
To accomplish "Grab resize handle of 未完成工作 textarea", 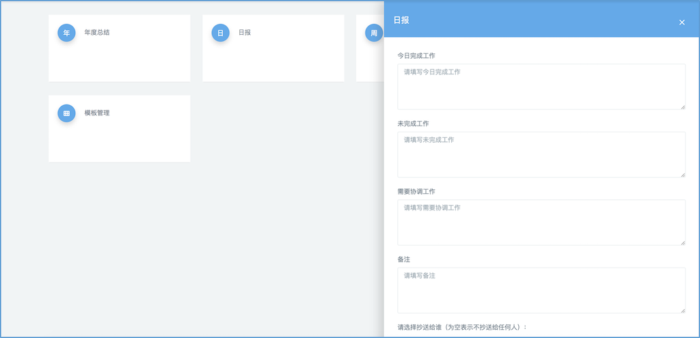I will point(683,174).
